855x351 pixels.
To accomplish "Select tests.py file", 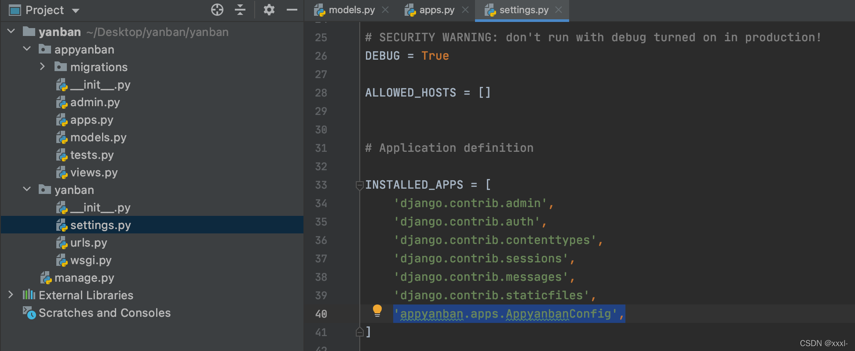I will [92, 155].
